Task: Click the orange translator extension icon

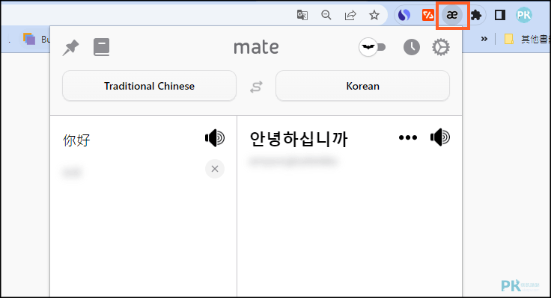Action: [x=428, y=15]
